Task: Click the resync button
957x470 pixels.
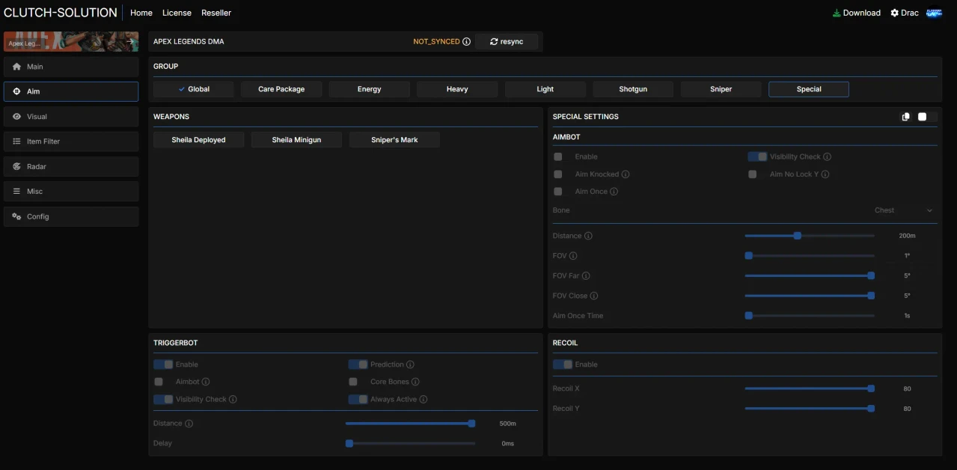Action: point(507,42)
